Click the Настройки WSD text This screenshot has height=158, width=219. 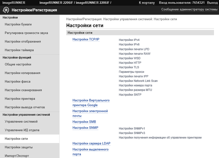click(x=129, y=58)
